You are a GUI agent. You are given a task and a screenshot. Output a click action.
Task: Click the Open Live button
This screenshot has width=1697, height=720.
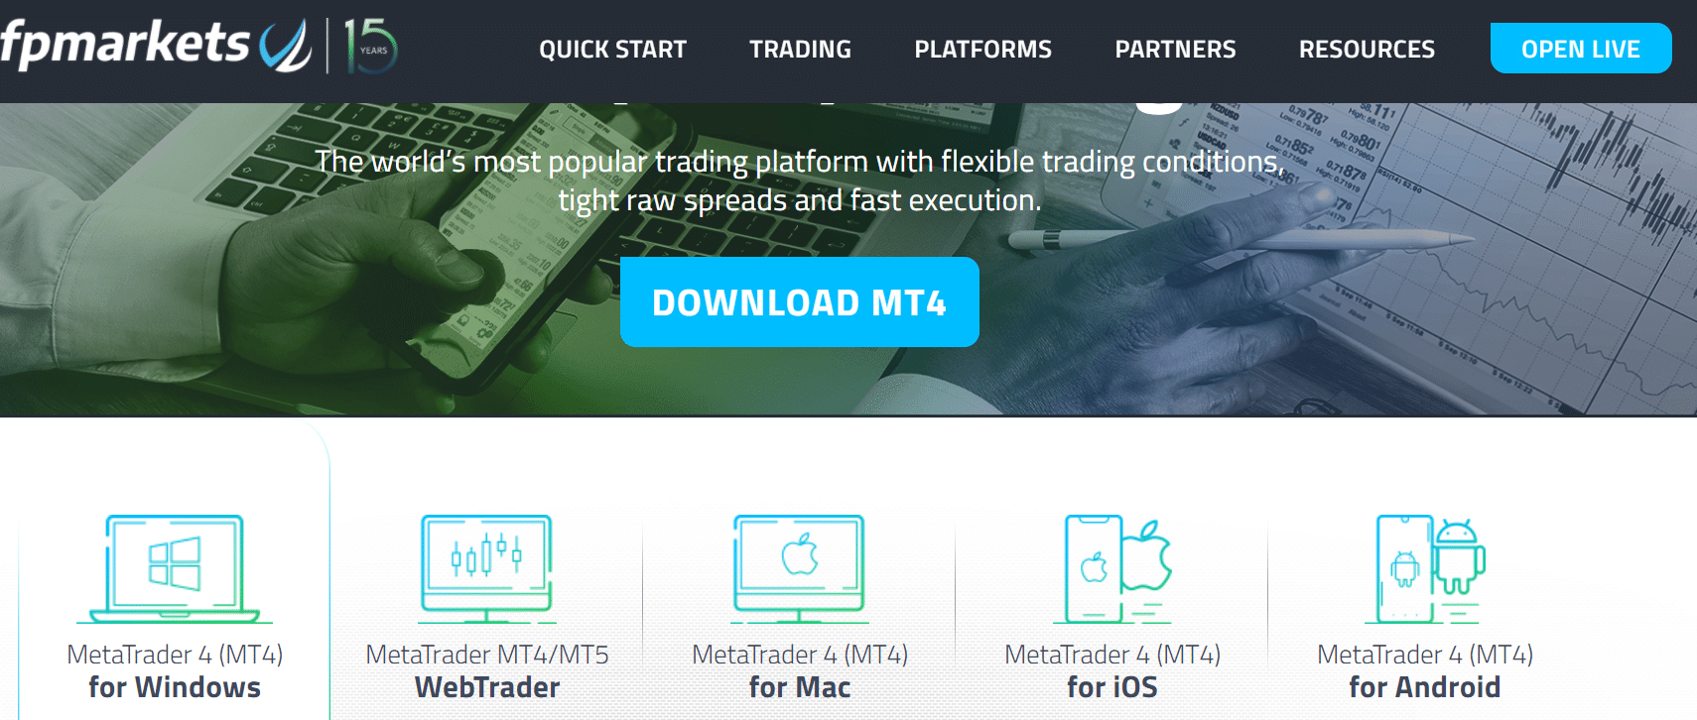[x=1581, y=49]
